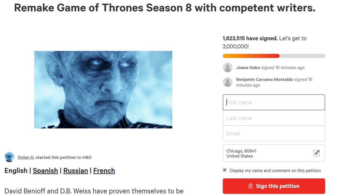Click the '1,623,515 have signed' counter text

(x=247, y=38)
